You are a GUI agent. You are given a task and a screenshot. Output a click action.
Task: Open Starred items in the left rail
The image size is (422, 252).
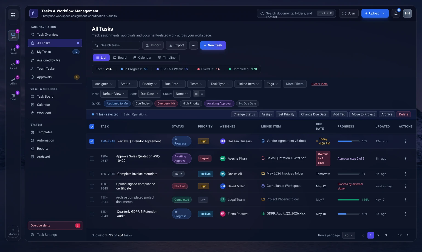point(13,66)
